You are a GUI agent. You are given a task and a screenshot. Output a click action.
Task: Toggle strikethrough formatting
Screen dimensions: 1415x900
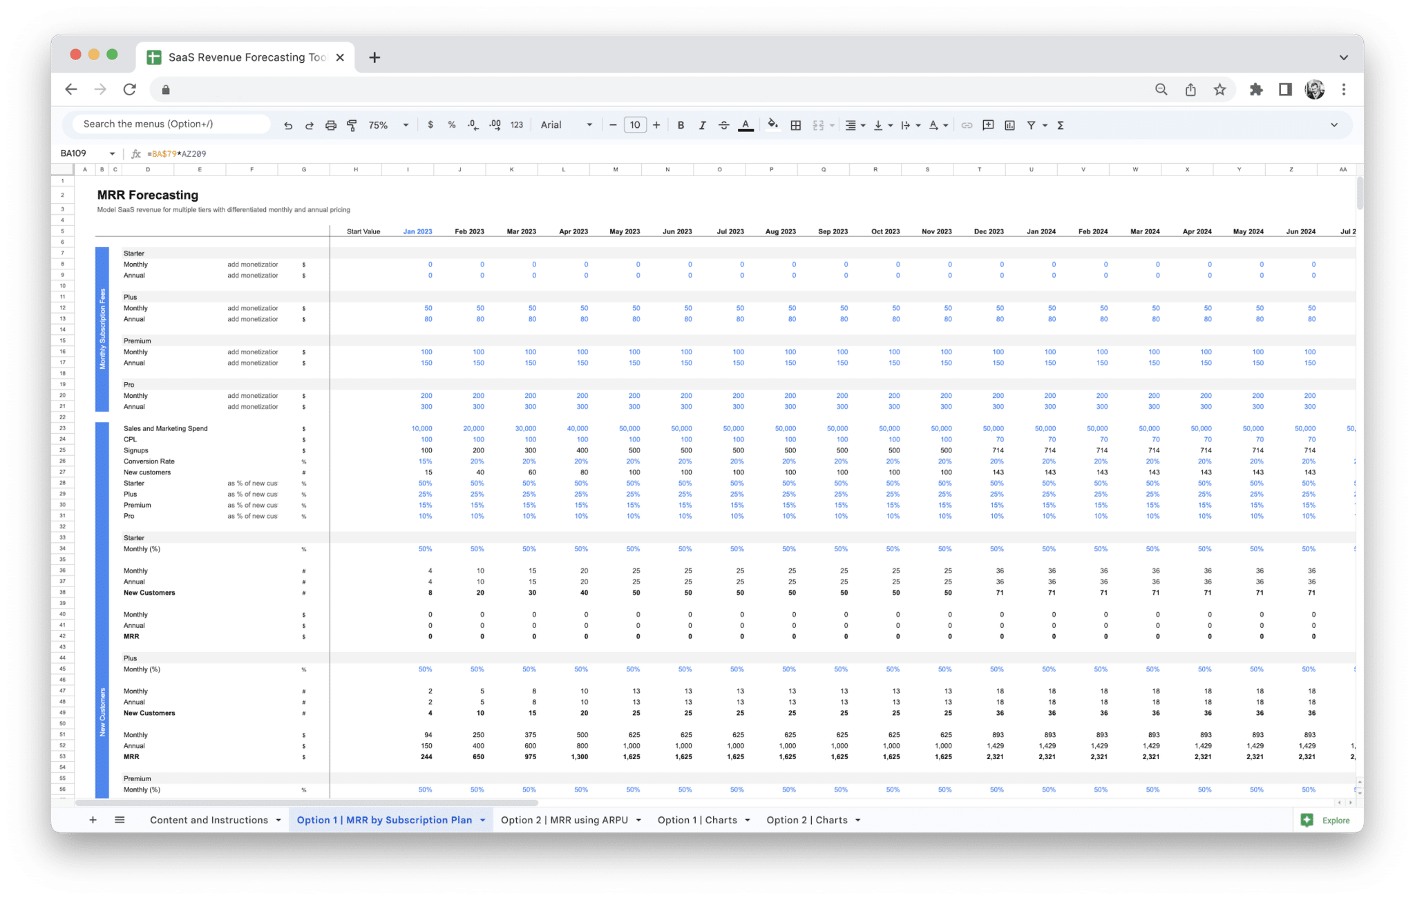(x=723, y=125)
